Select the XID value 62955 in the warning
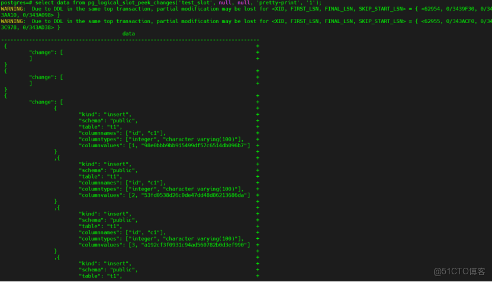This screenshot has height=282, width=492. (x=432, y=21)
